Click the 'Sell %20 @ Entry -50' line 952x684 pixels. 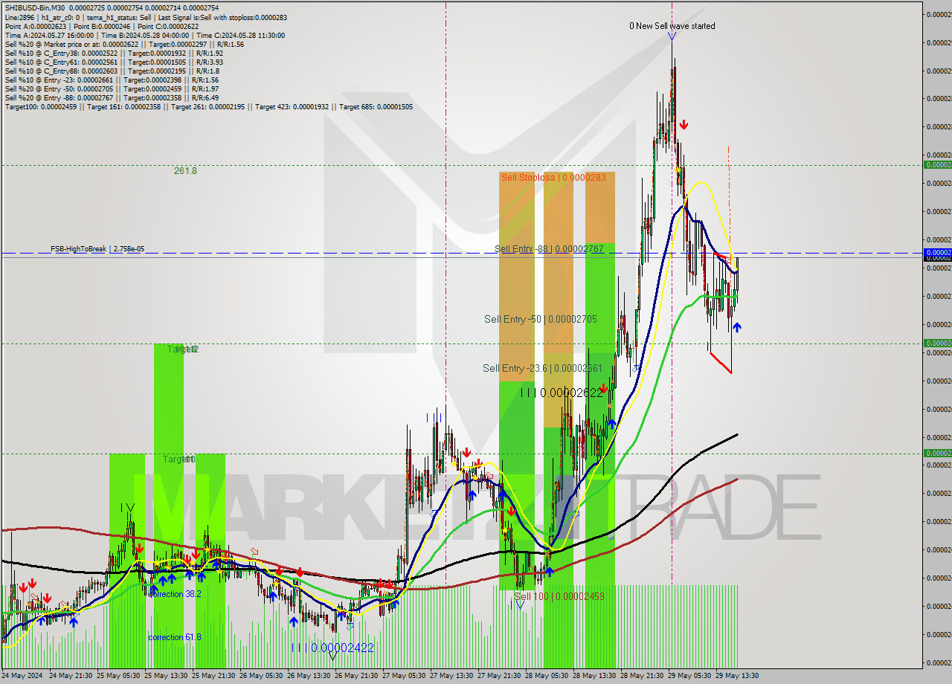112,88
